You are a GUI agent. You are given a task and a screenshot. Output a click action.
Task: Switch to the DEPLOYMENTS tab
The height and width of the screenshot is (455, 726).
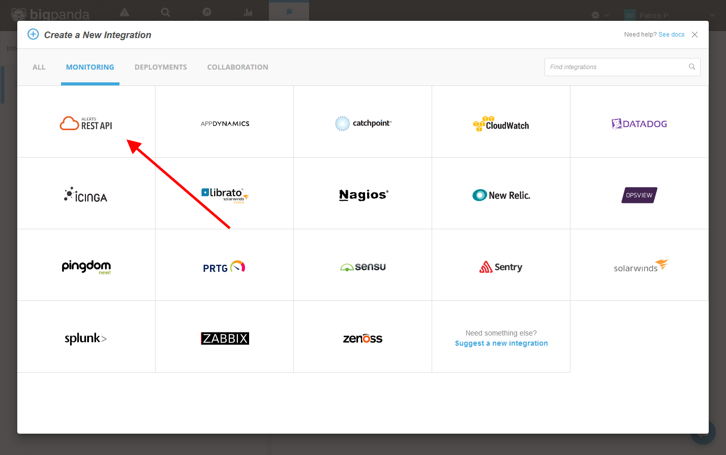click(x=161, y=67)
